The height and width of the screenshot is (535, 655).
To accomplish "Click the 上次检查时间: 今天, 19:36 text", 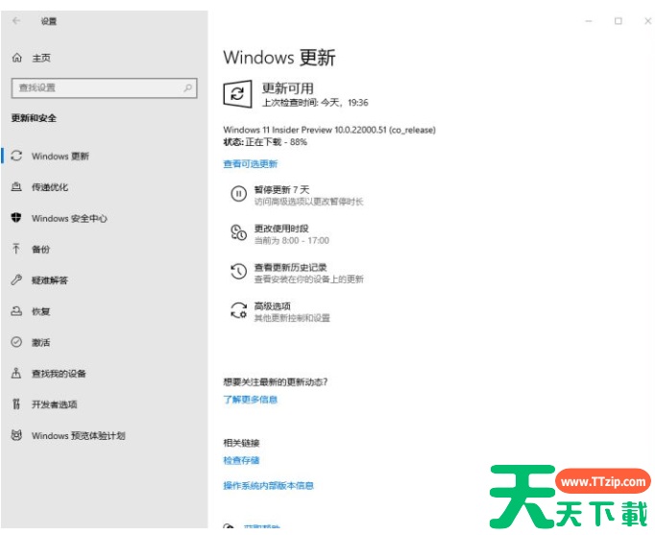I will click(x=315, y=103).
